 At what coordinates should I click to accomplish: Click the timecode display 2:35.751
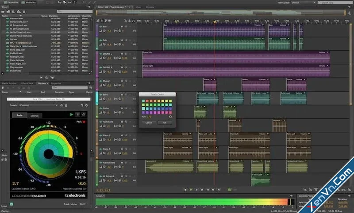point(104,190)
